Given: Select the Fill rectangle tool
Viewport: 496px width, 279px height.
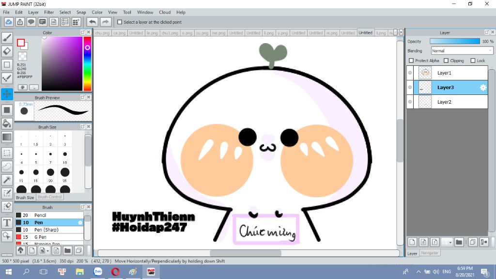Looking at the screenshot, I should point(7,110).
